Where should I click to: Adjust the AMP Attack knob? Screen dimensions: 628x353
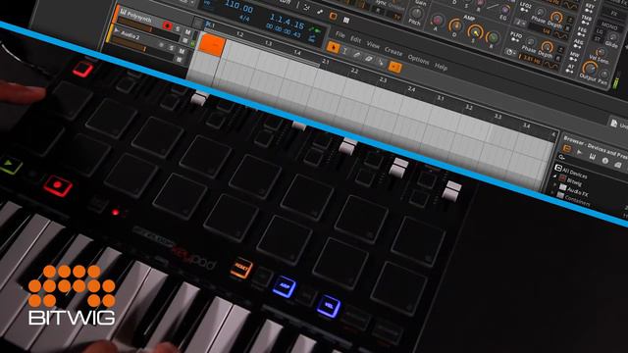tap(438, 20)
